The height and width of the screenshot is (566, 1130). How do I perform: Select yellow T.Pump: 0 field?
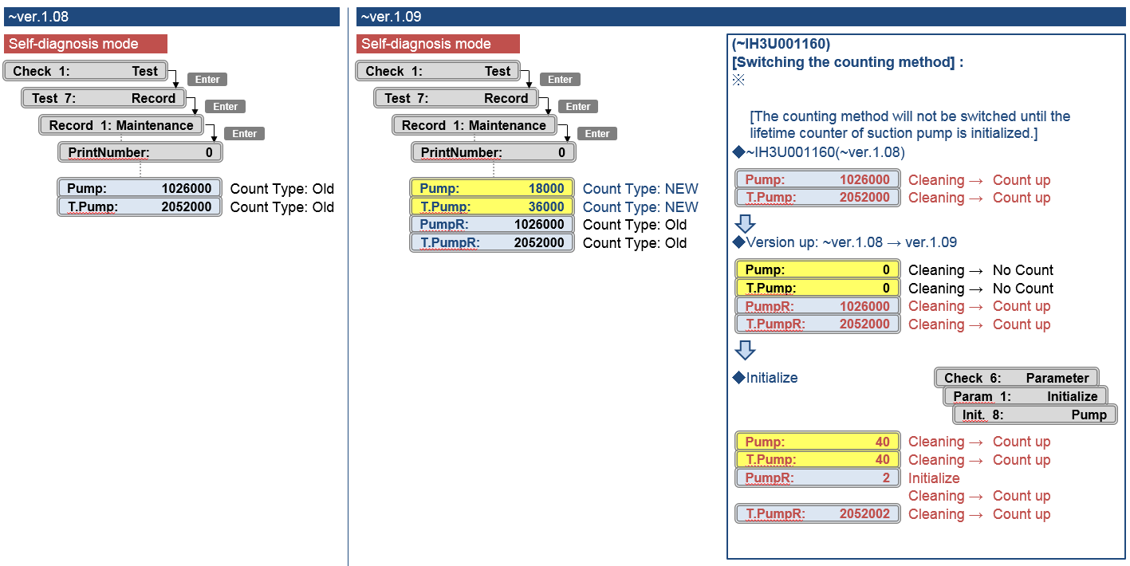[x=817, y=289]
